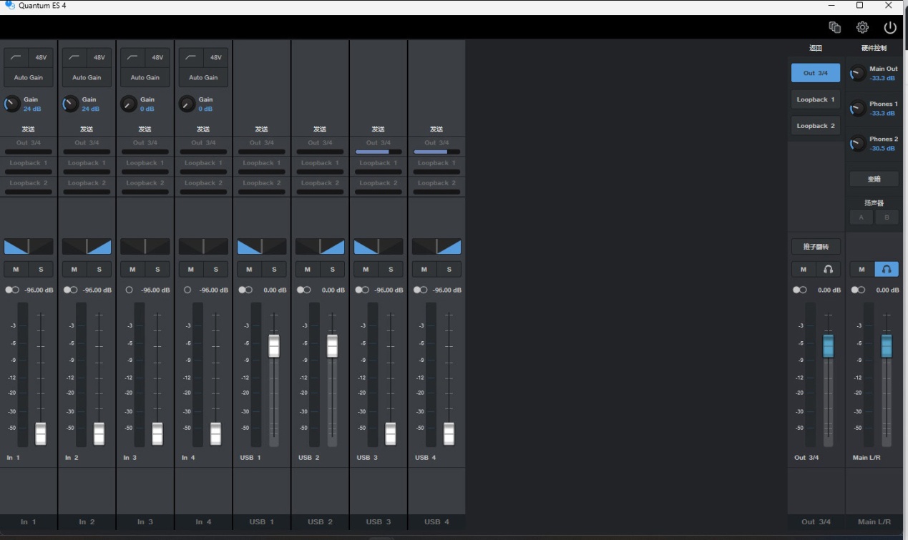
Task: Click the overlapping windows icon beside the gear
Action: coord(834,27)
